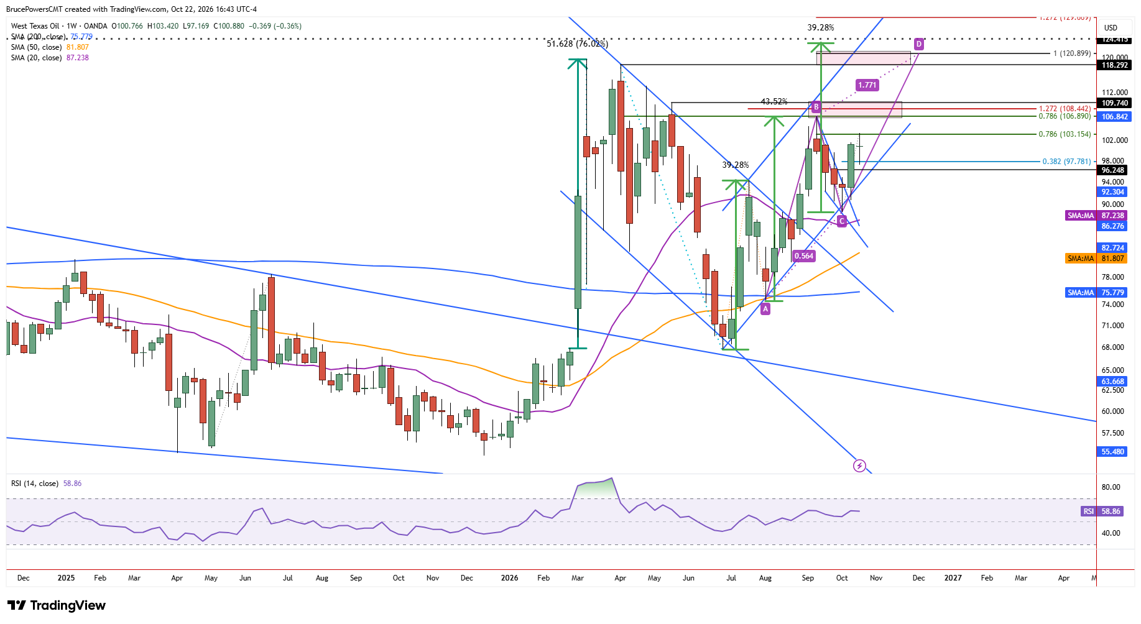Click the 118.292 price axis label

click(1114, 65)
